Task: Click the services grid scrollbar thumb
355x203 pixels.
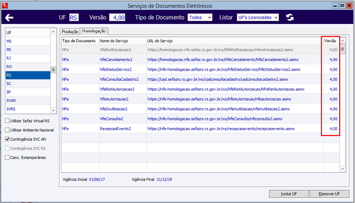Action: (x=343, y=49)
